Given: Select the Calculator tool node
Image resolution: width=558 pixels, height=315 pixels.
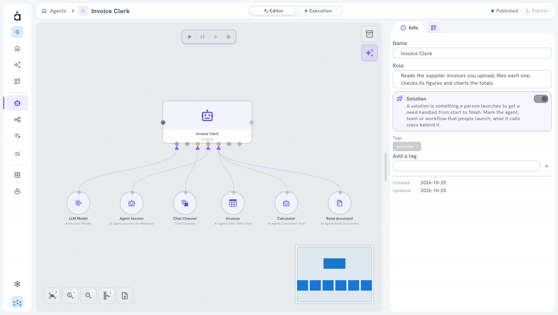Looking at the screenshot, I should click(x=286, y=203).
